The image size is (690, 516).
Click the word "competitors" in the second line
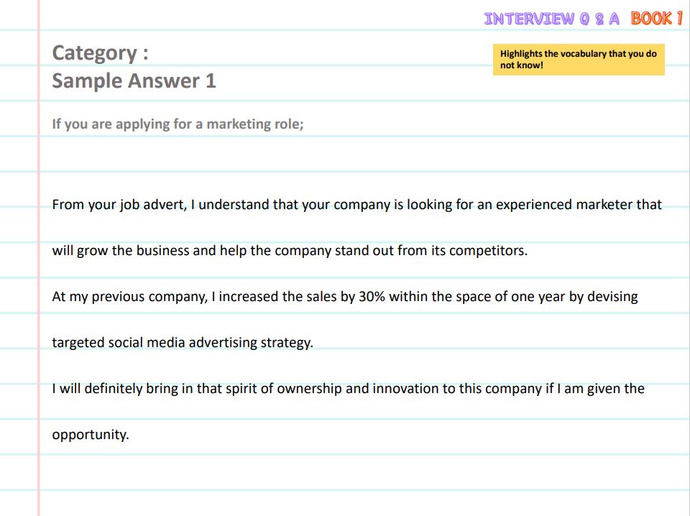tap(487, 251)
